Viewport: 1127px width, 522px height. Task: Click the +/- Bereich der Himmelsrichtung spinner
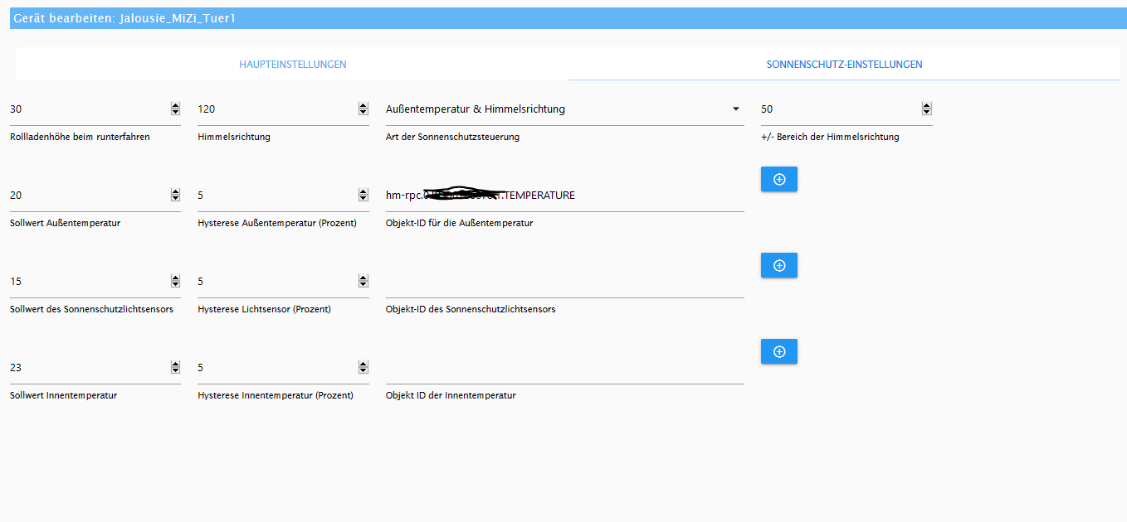[x=926, y=109]
